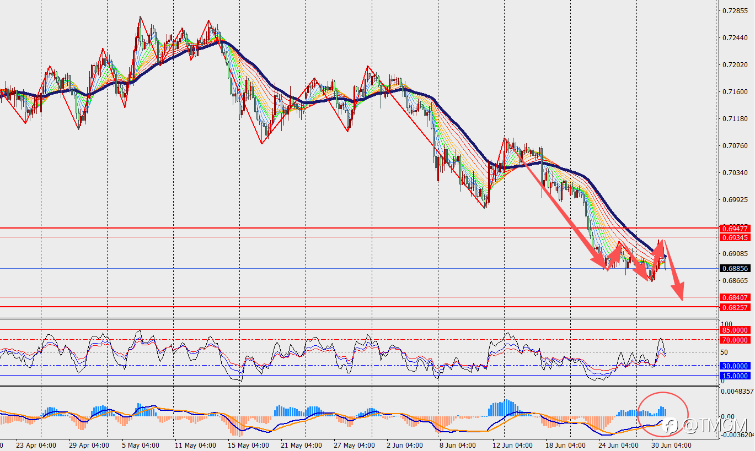Select the 2 Jun 04:00 time label
The width and height of the screenshot is (755, 451).
[x=405, y=445]
